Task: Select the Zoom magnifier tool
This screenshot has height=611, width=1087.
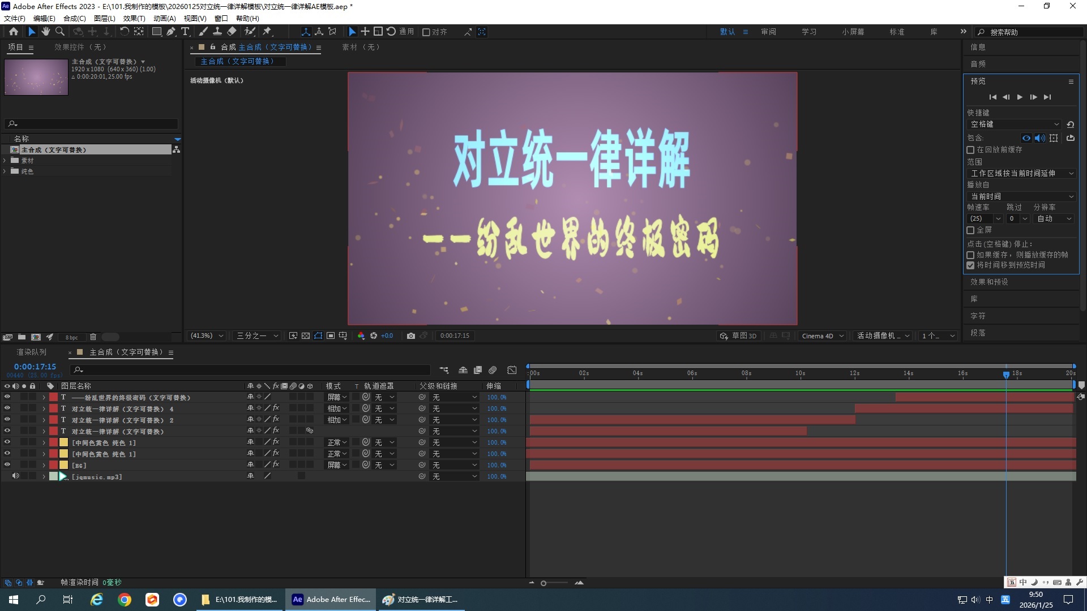Action: 60,32
